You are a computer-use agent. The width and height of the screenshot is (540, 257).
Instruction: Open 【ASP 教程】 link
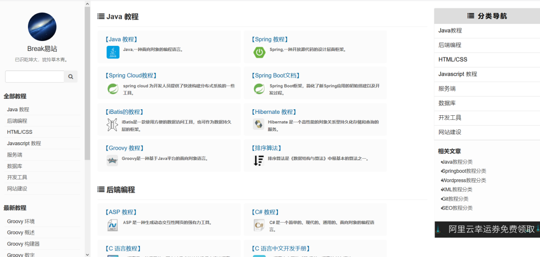click(x=121, y=212)
